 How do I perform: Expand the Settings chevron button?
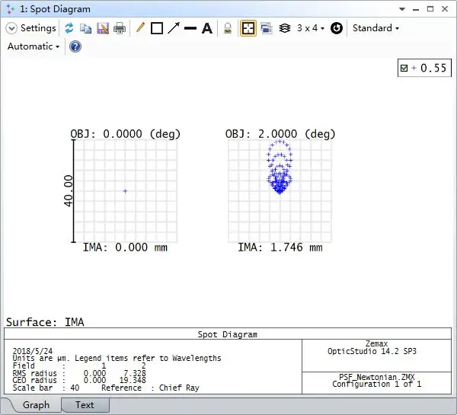click(11, 28)
